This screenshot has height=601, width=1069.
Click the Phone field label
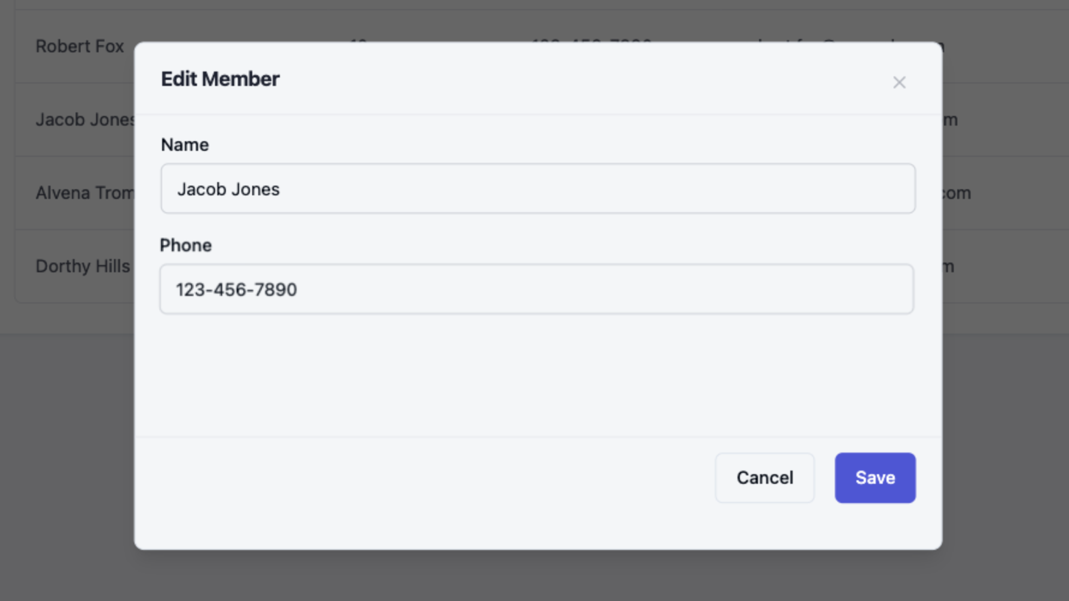(x=186, y=245)
